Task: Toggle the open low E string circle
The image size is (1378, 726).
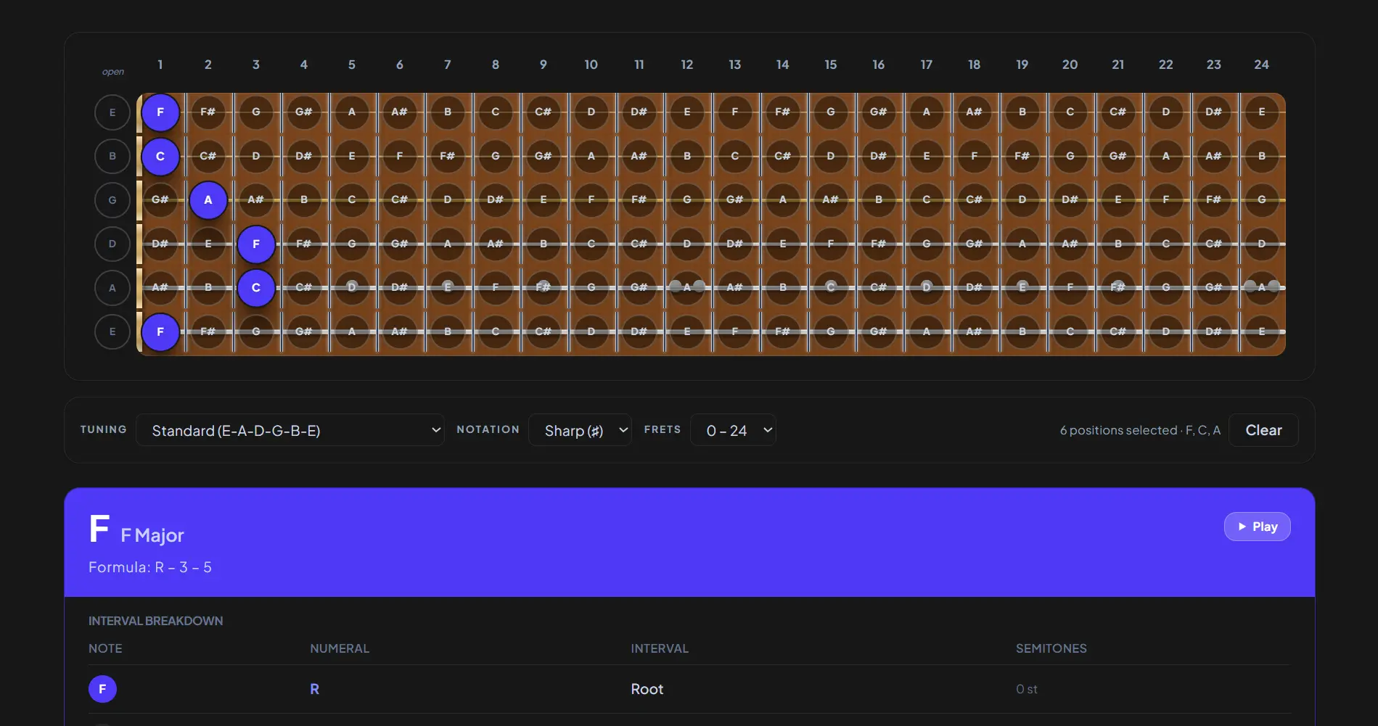Action: (112, 331)
